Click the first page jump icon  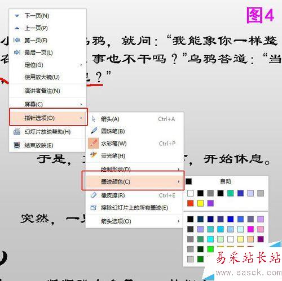coord(17,40)
